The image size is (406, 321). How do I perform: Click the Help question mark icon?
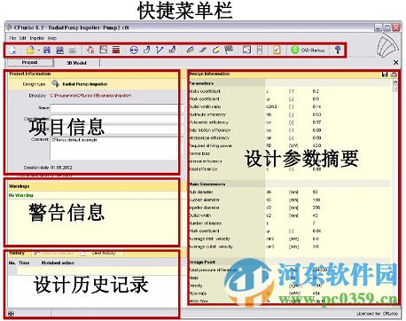[x=338, y=50]
